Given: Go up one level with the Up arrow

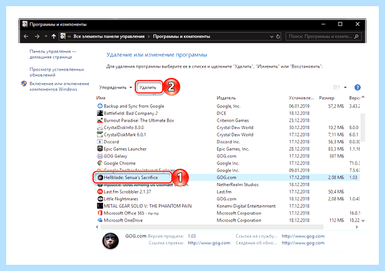Looking at the screenshot, I should point(53,37).
